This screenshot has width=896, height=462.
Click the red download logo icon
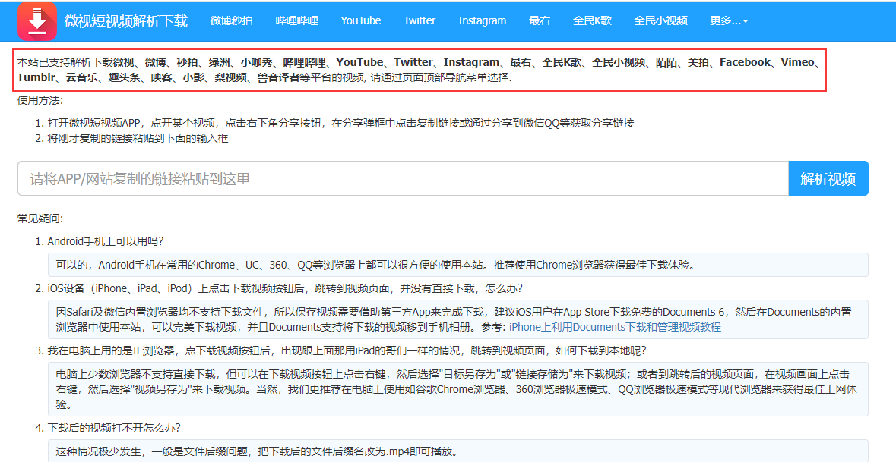pyautogui.click(x=37, y=21)
